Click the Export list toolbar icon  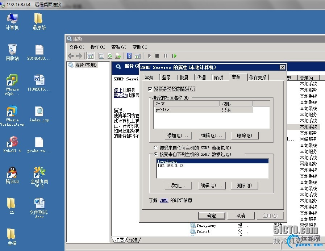(x=118, y=56)
